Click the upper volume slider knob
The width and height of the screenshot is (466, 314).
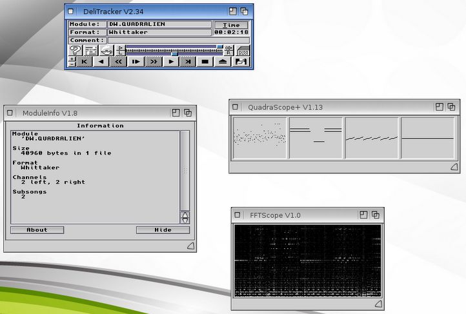tap(219, 46)
